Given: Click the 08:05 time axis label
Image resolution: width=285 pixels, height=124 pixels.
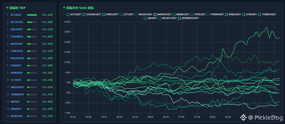Looking at the screenshot, I should click(212, 117).
